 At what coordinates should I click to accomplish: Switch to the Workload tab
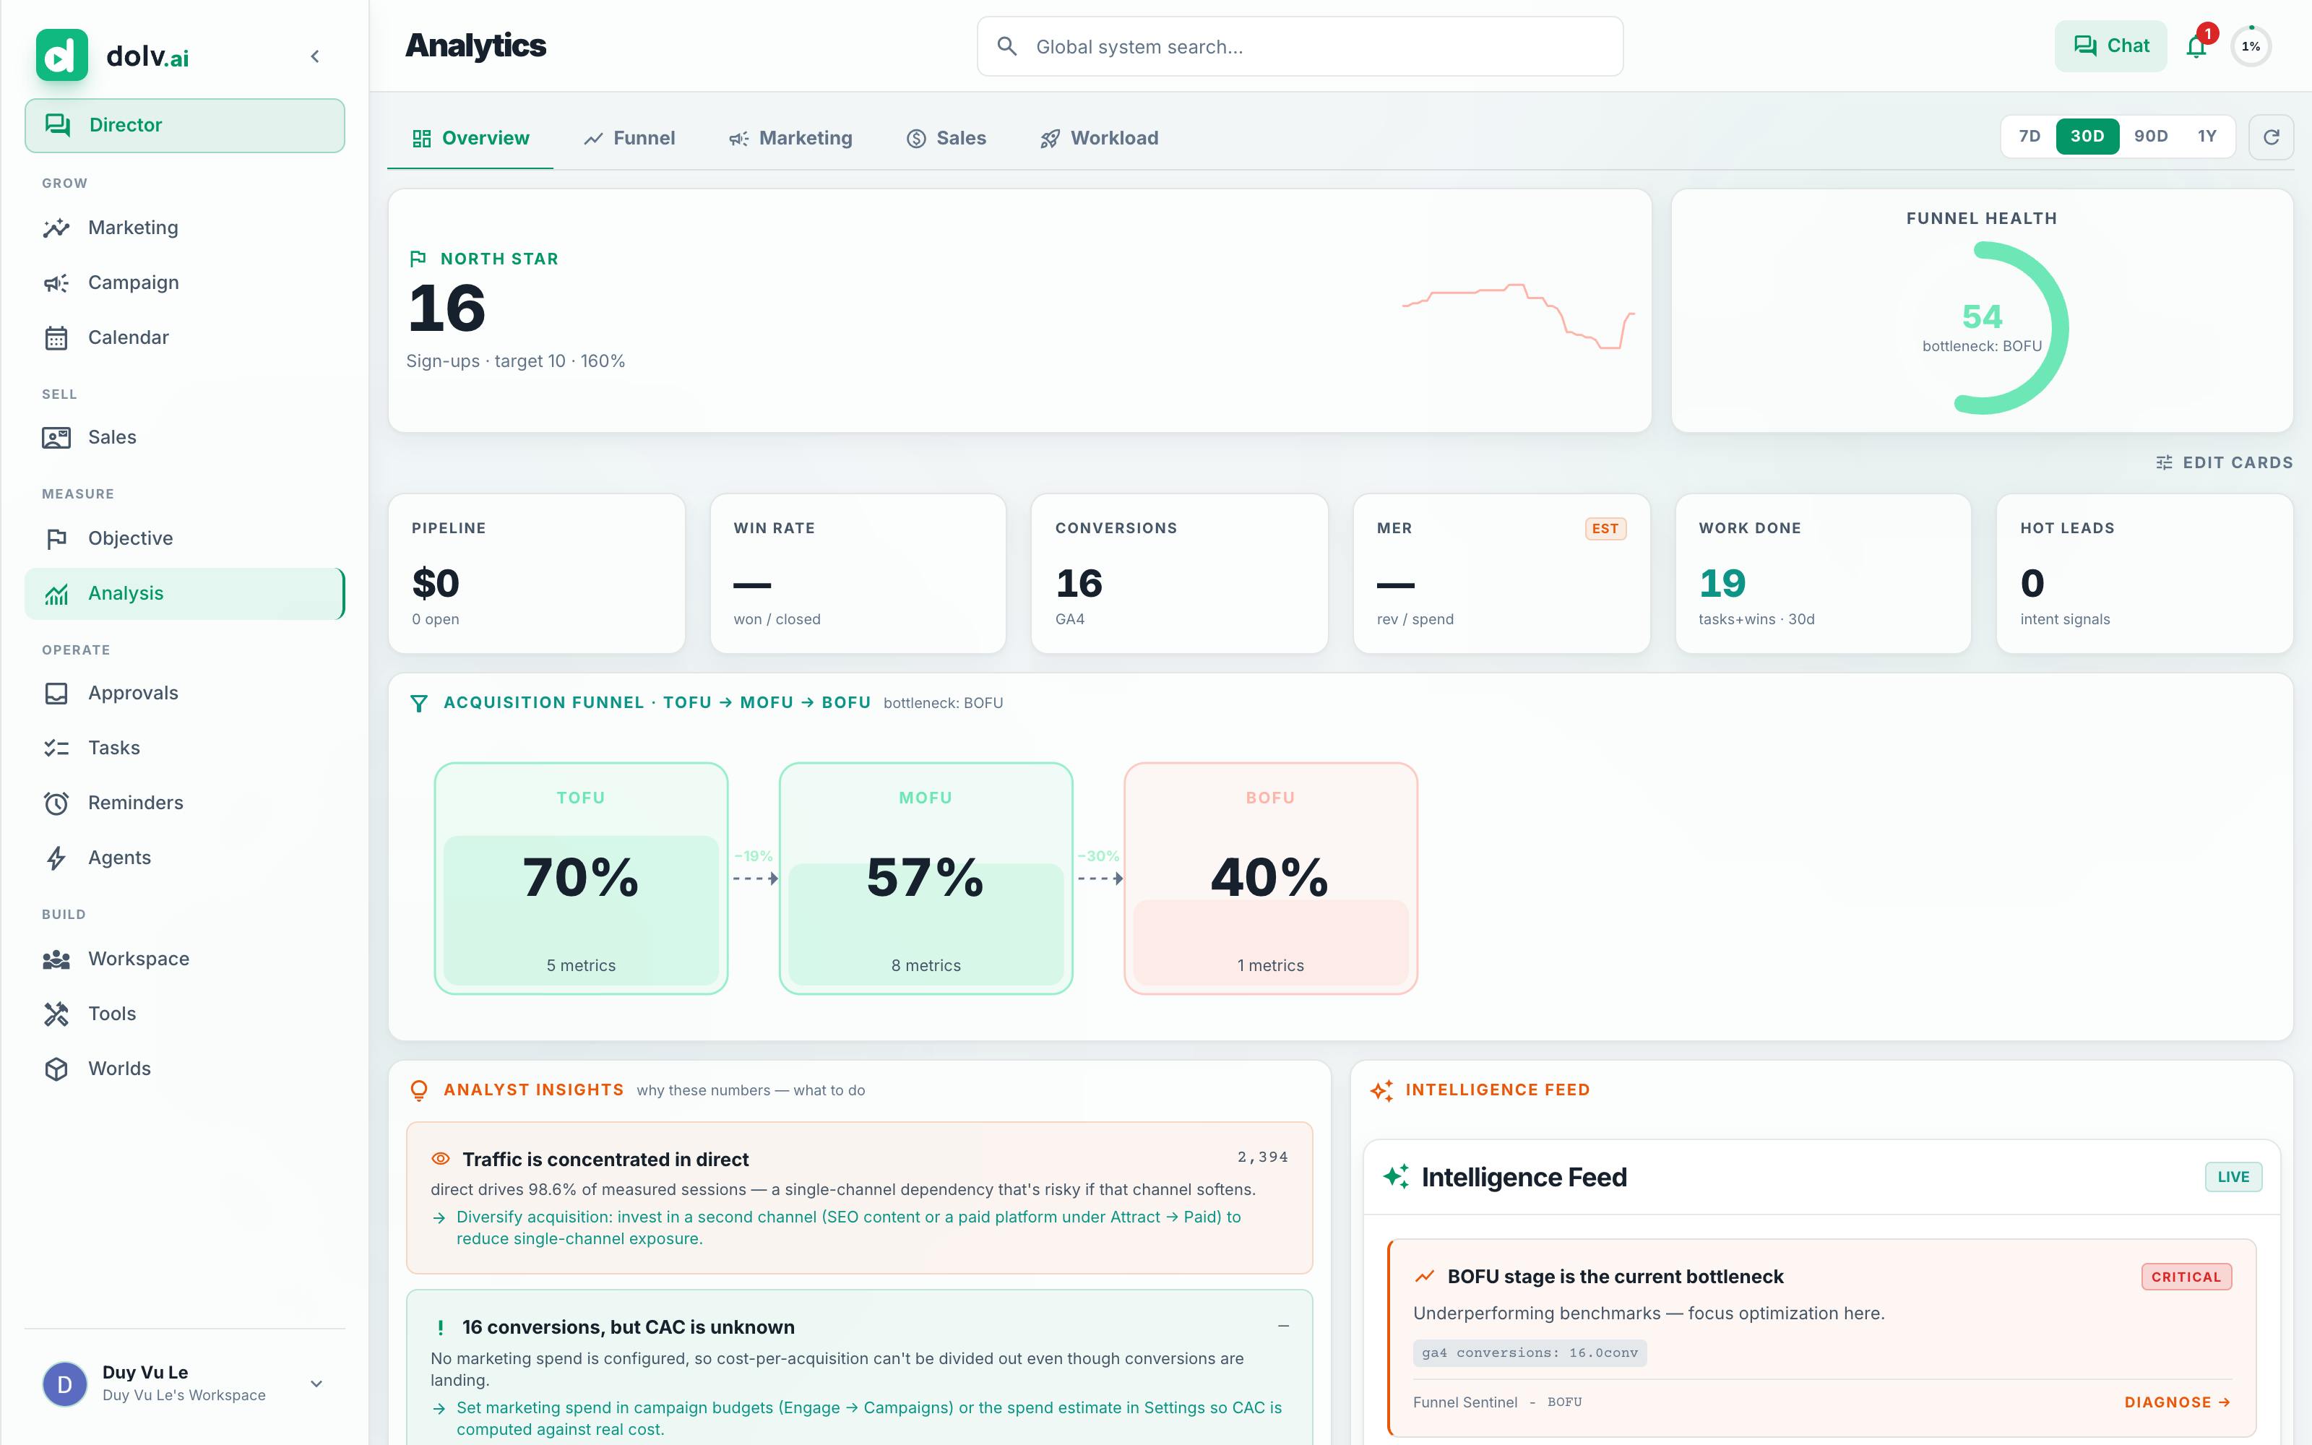tap(1100, 139)
